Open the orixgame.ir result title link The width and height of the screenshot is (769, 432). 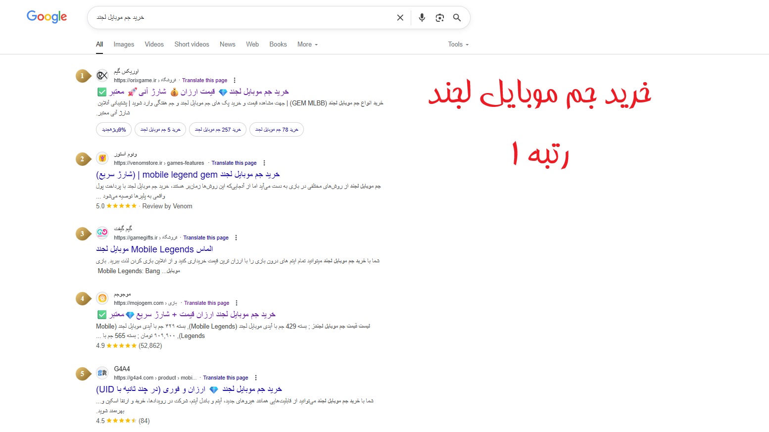point(192,92)
